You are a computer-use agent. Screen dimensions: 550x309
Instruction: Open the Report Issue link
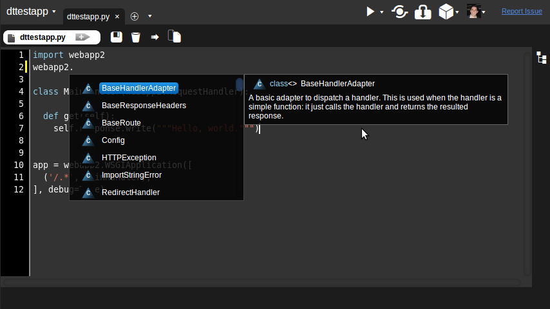point(522,11)
